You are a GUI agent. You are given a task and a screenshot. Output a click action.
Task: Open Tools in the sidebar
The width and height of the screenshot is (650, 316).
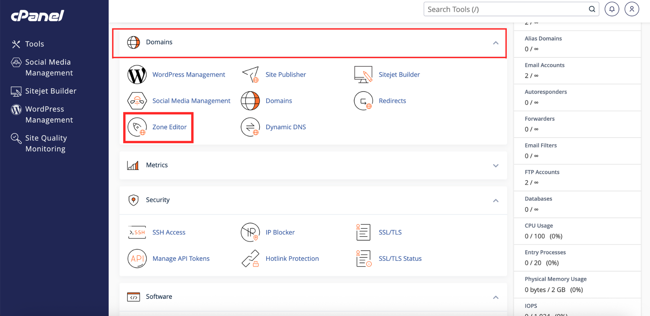[x=35, y=44]
